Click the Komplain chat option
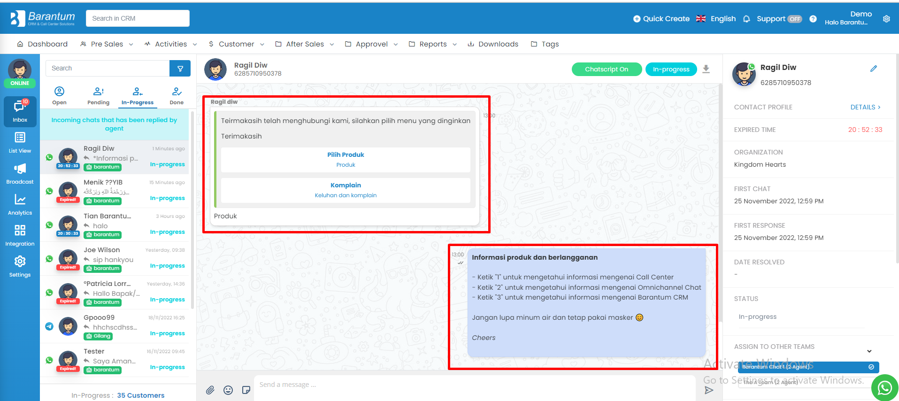The height and width of the screenshot is (401, 899). click(346, 190)
